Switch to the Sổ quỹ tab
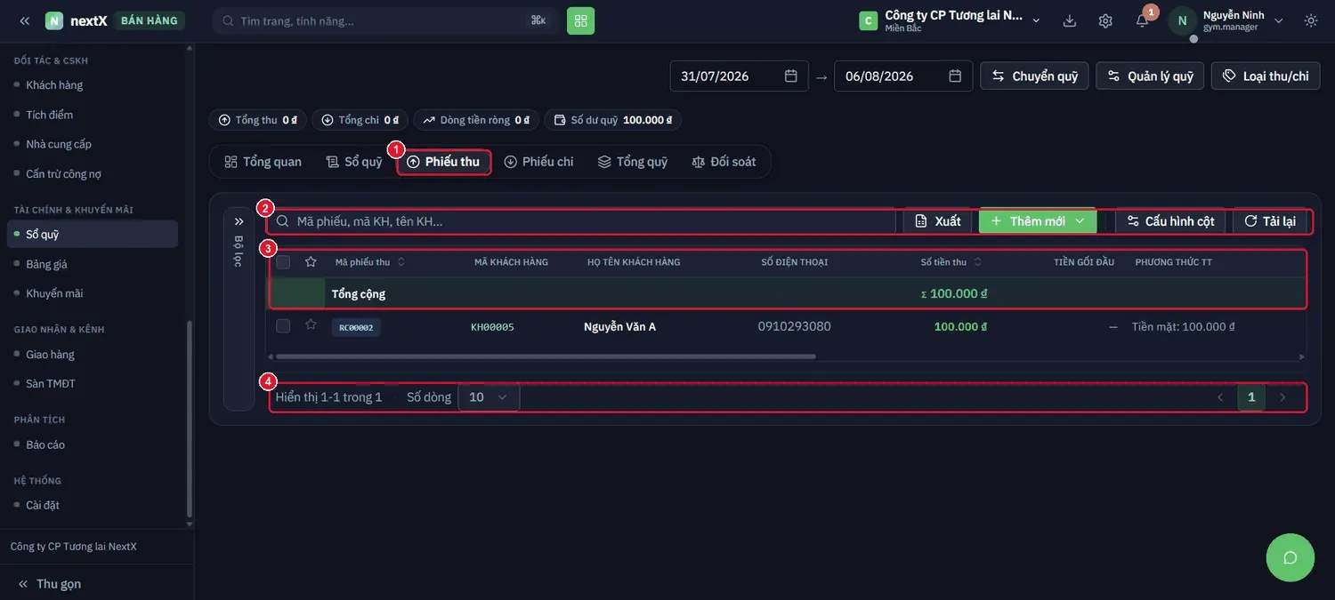Image resolution: width=1335 pixels, height=600 pixels. point(354,162)
